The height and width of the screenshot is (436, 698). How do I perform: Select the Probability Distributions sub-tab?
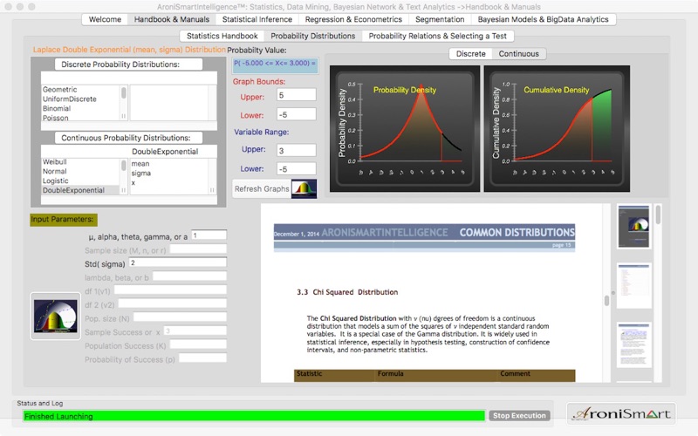click(313, 36)
